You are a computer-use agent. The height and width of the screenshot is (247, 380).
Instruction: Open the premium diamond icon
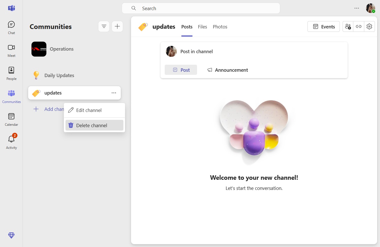(11, 235)
